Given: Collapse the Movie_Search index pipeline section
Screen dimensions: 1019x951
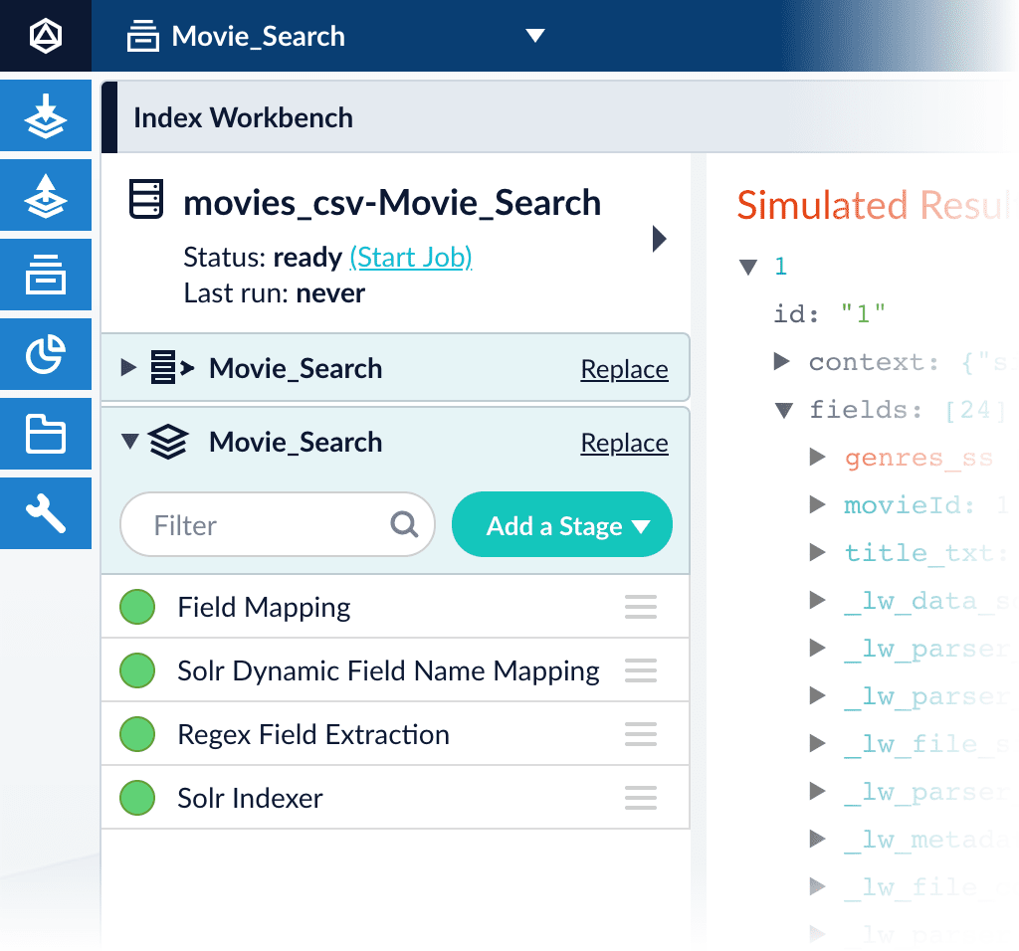Looking at the screenshot, I should point(130,442).
